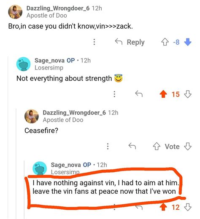Reply arrow under "Ceasefire?" comment

tap(132, 146)
